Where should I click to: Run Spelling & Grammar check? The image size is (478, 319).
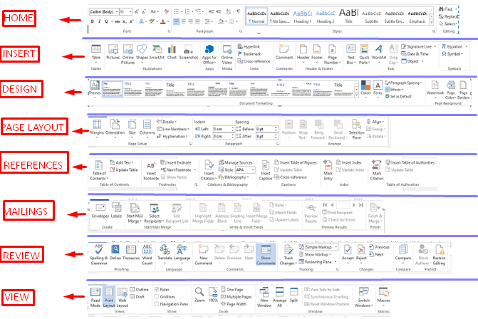click(x=99, y=254)
